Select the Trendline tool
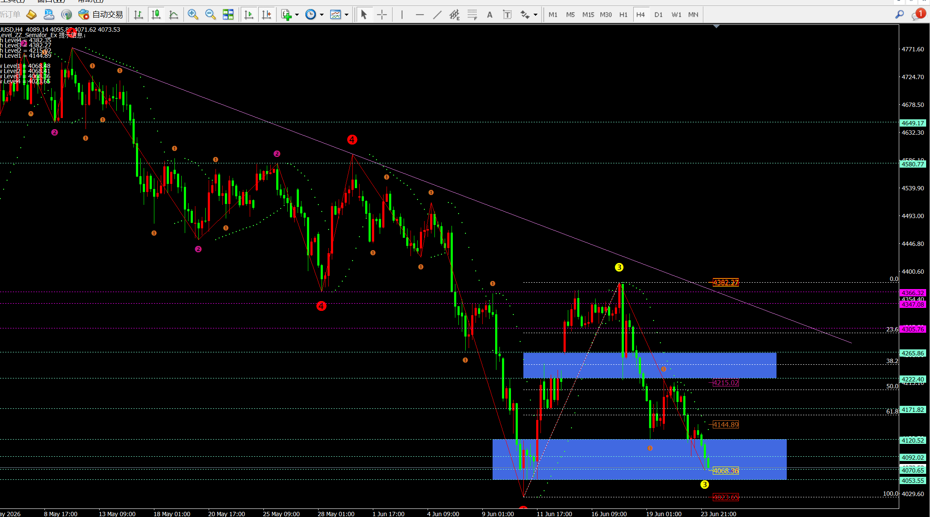The height and width of the screenshot is (517, 930). tap(437, 15)
